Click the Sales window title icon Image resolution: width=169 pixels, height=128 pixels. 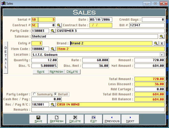[x=3, y=3]
